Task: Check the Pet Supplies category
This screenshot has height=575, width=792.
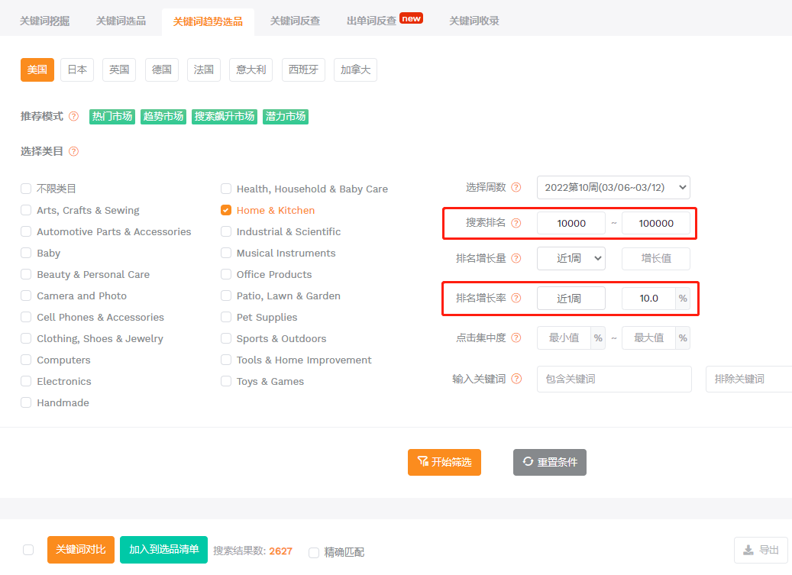Action: [226, 317]
